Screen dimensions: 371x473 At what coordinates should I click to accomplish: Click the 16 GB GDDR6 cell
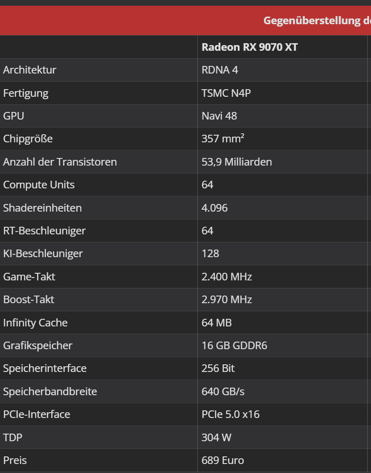(x=234, y=345)
